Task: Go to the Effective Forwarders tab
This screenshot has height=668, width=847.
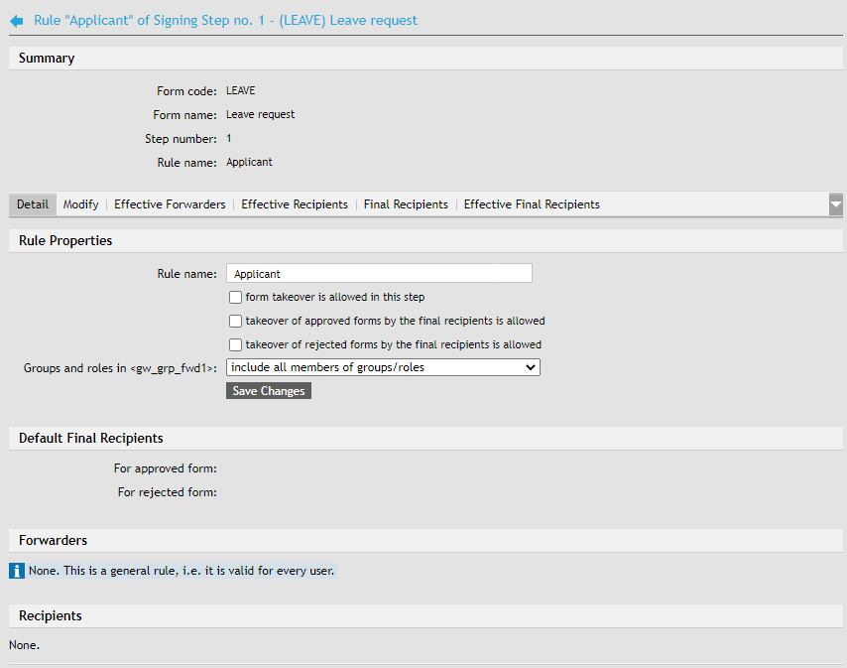Action: pos(170,204)
